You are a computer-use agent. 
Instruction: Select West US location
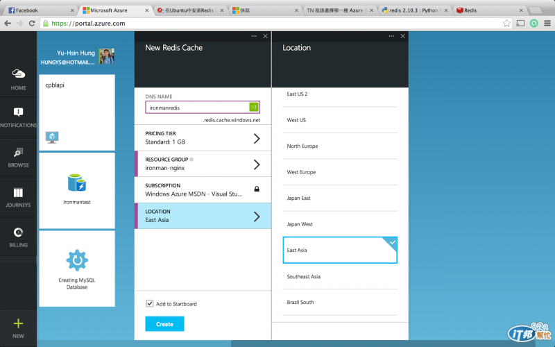pyautogui.click(x=340, y=120)
